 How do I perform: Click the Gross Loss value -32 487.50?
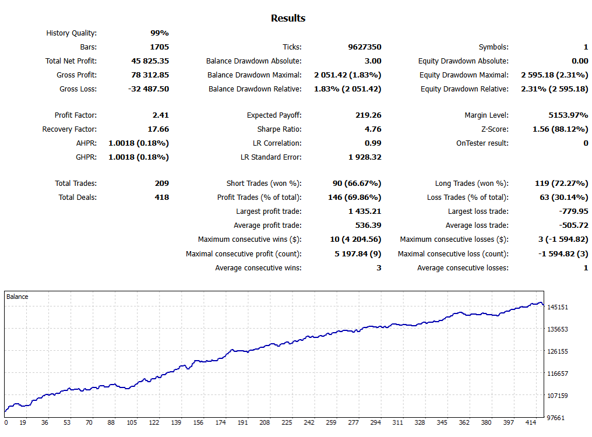[x=149, y=89]
